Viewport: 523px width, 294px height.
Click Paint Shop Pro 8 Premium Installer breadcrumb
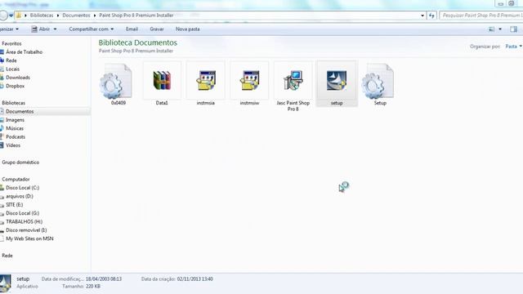pos(136,16)
